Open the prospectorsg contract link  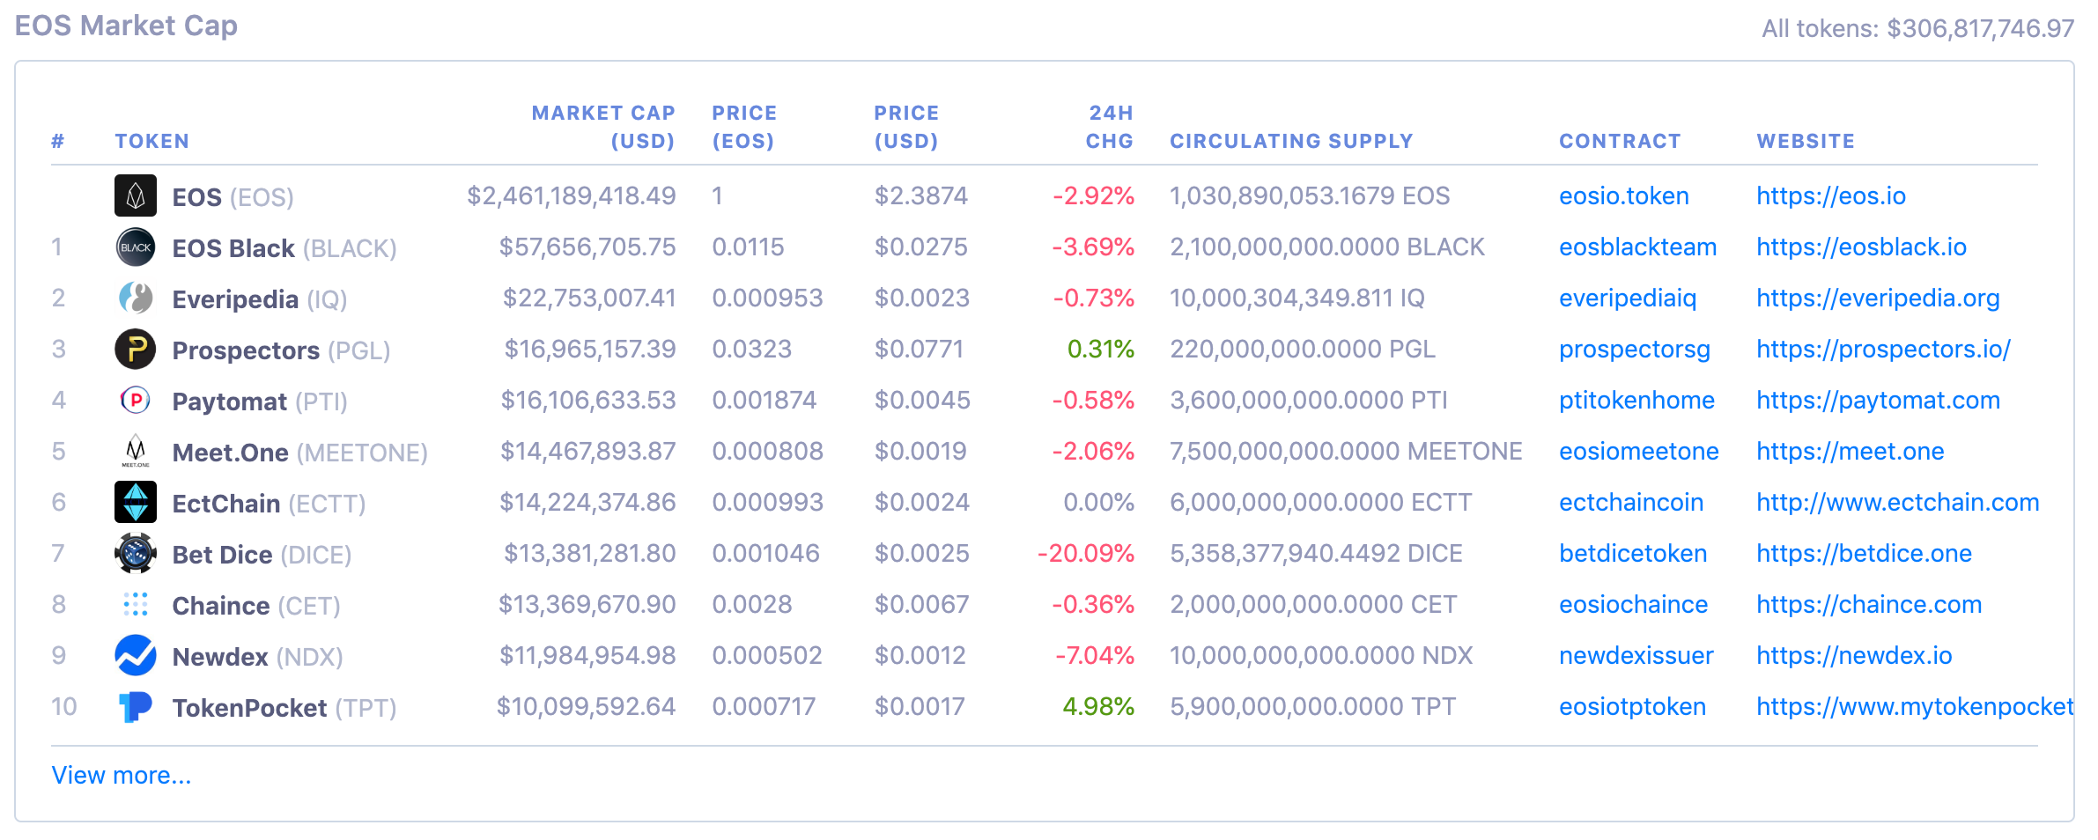point(1634,349)
